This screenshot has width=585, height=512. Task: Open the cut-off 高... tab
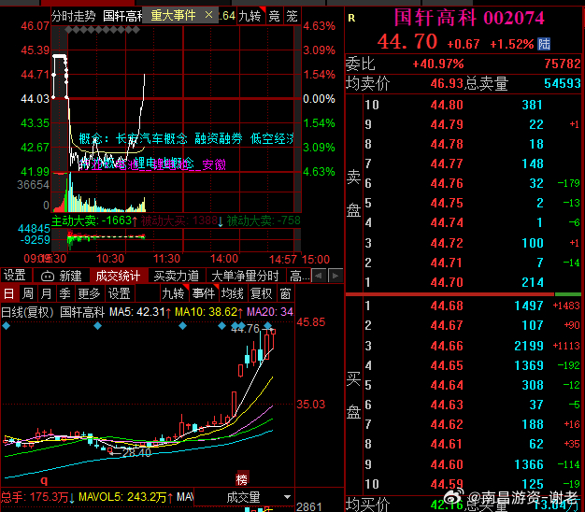299,276
